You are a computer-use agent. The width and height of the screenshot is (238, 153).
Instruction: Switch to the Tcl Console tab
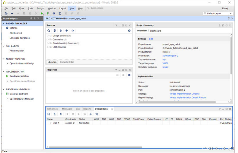pyautogui.click(x=52, y=109)
